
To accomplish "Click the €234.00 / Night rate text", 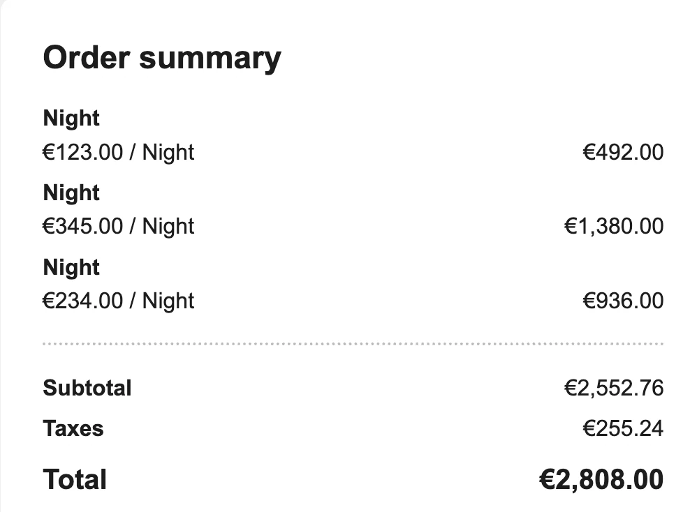I will [119, 301].
